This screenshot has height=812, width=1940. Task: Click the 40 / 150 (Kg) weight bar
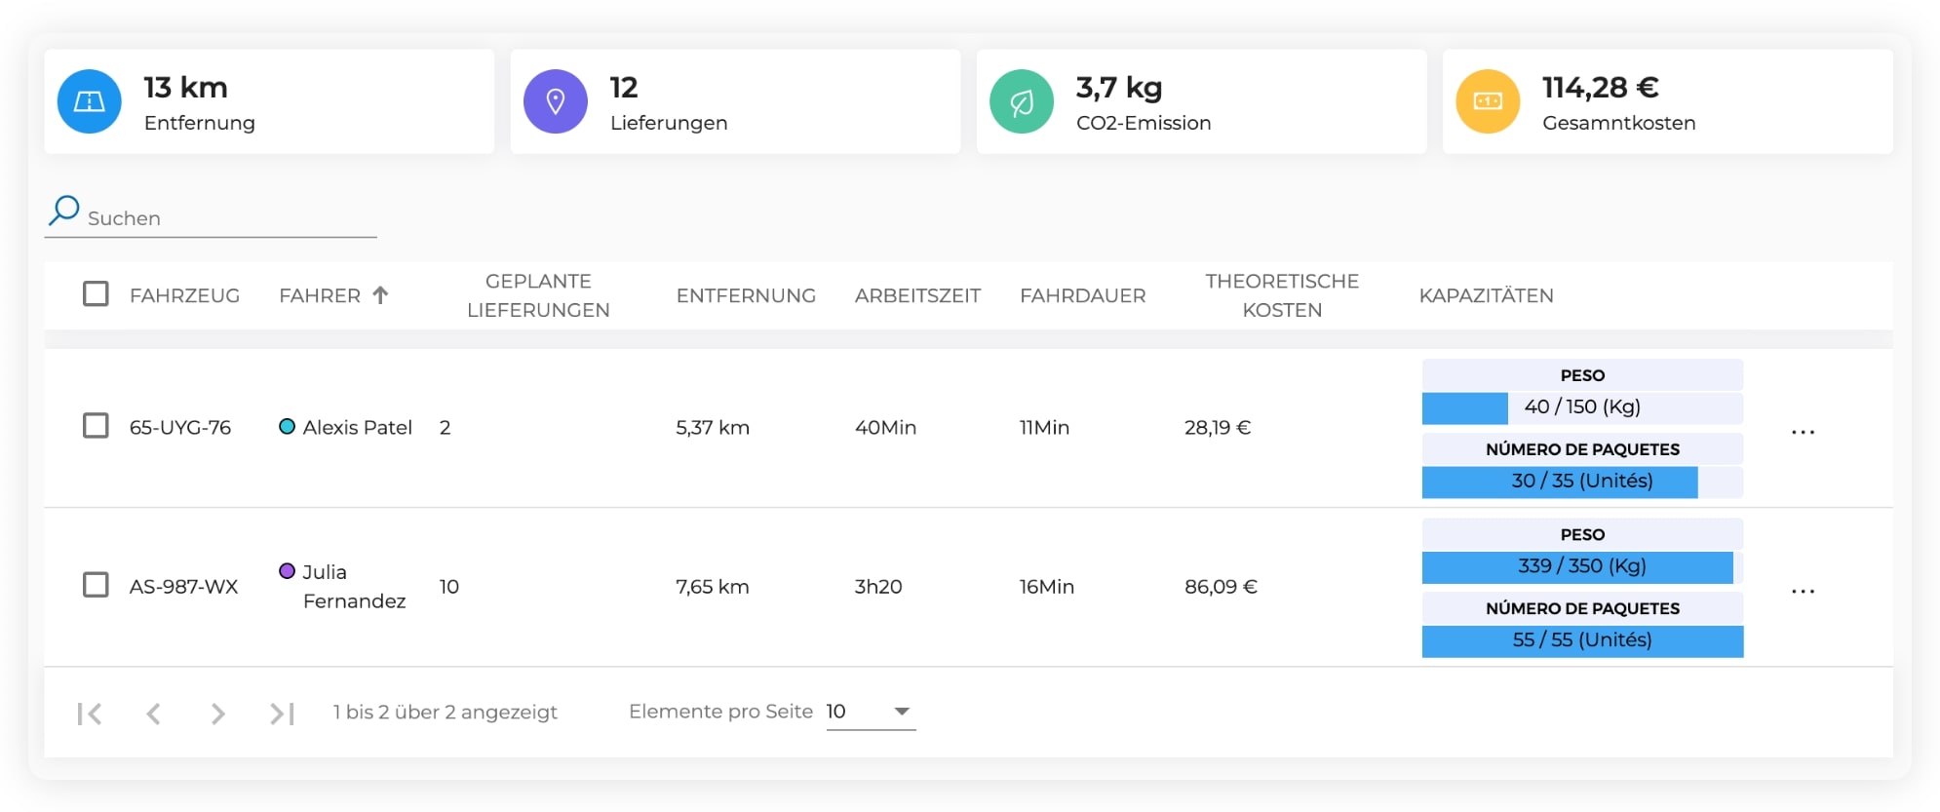[1582, 407]
